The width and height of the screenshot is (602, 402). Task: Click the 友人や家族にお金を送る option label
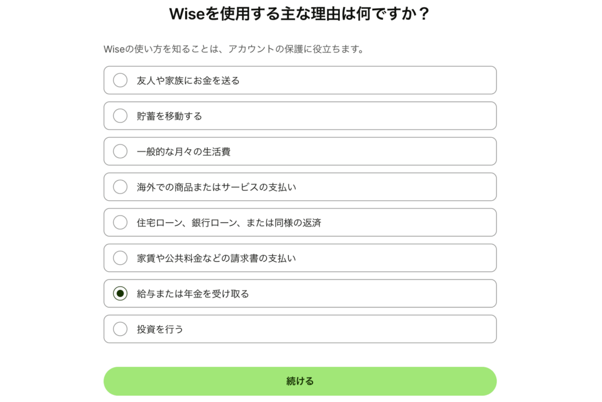188,80
